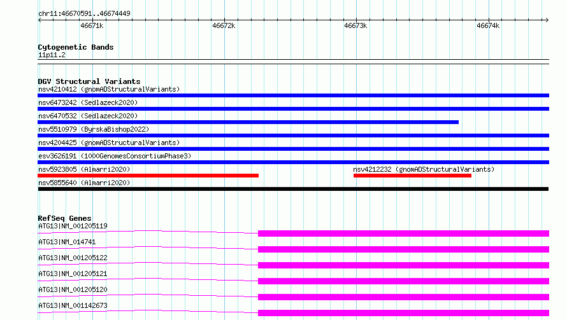Select the blue bar under esv3626191
This screenshot has width=567, height=320.
click(293, 162)
